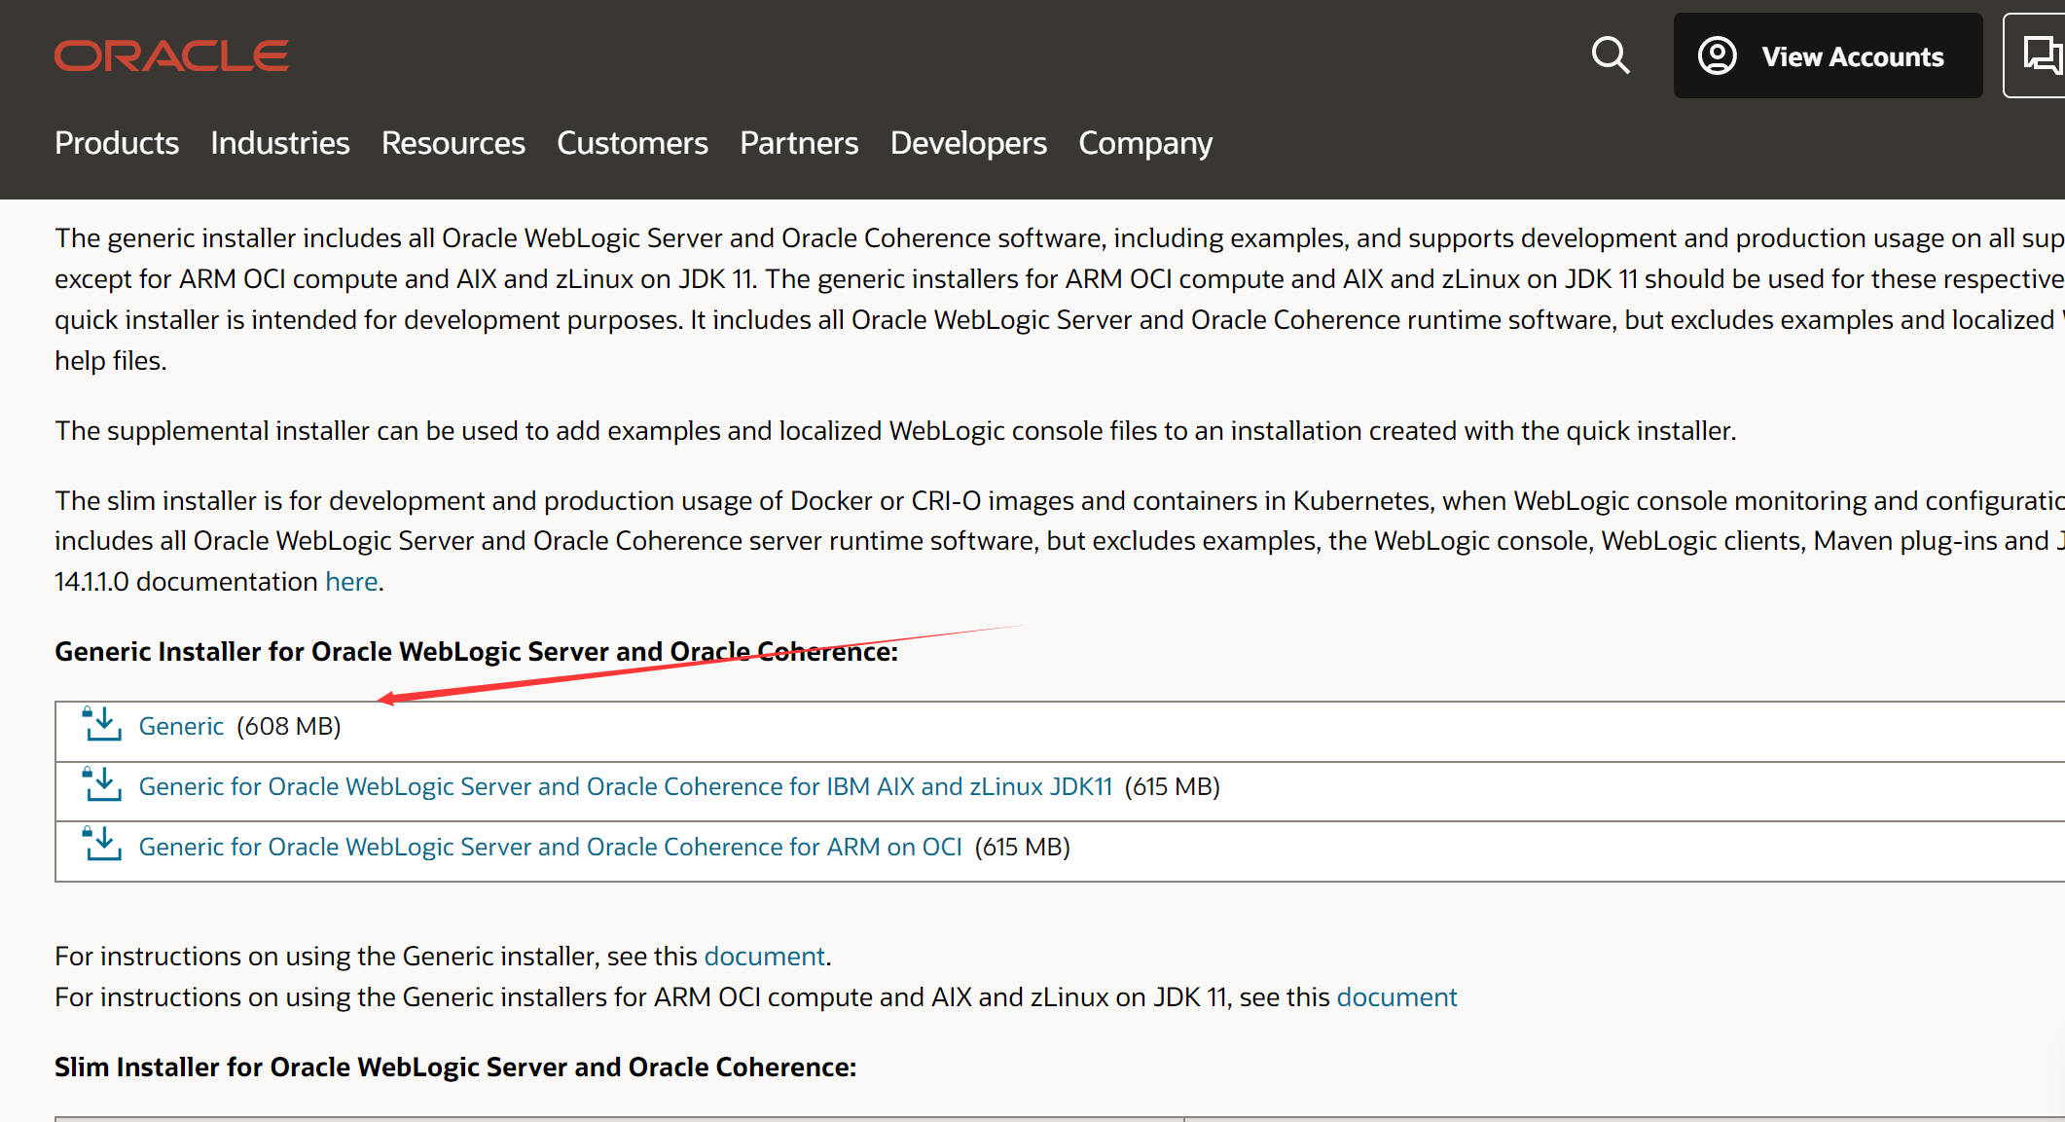
Task: Click the 'Generic Installer for Oracle WebLogic Server' heading
Action: click(x=476, y=652)
